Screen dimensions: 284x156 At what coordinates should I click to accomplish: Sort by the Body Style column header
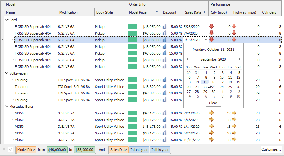110,12
